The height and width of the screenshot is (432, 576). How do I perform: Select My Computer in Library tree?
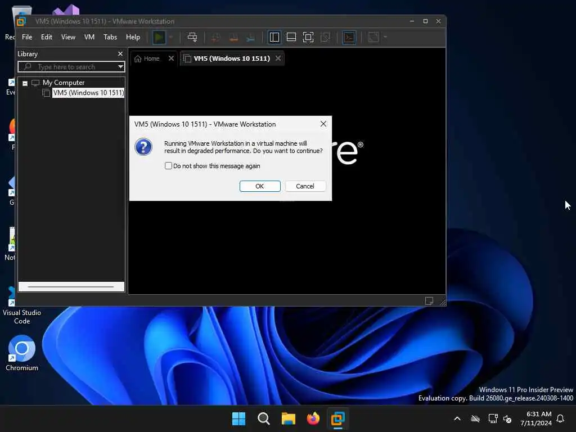63,83
